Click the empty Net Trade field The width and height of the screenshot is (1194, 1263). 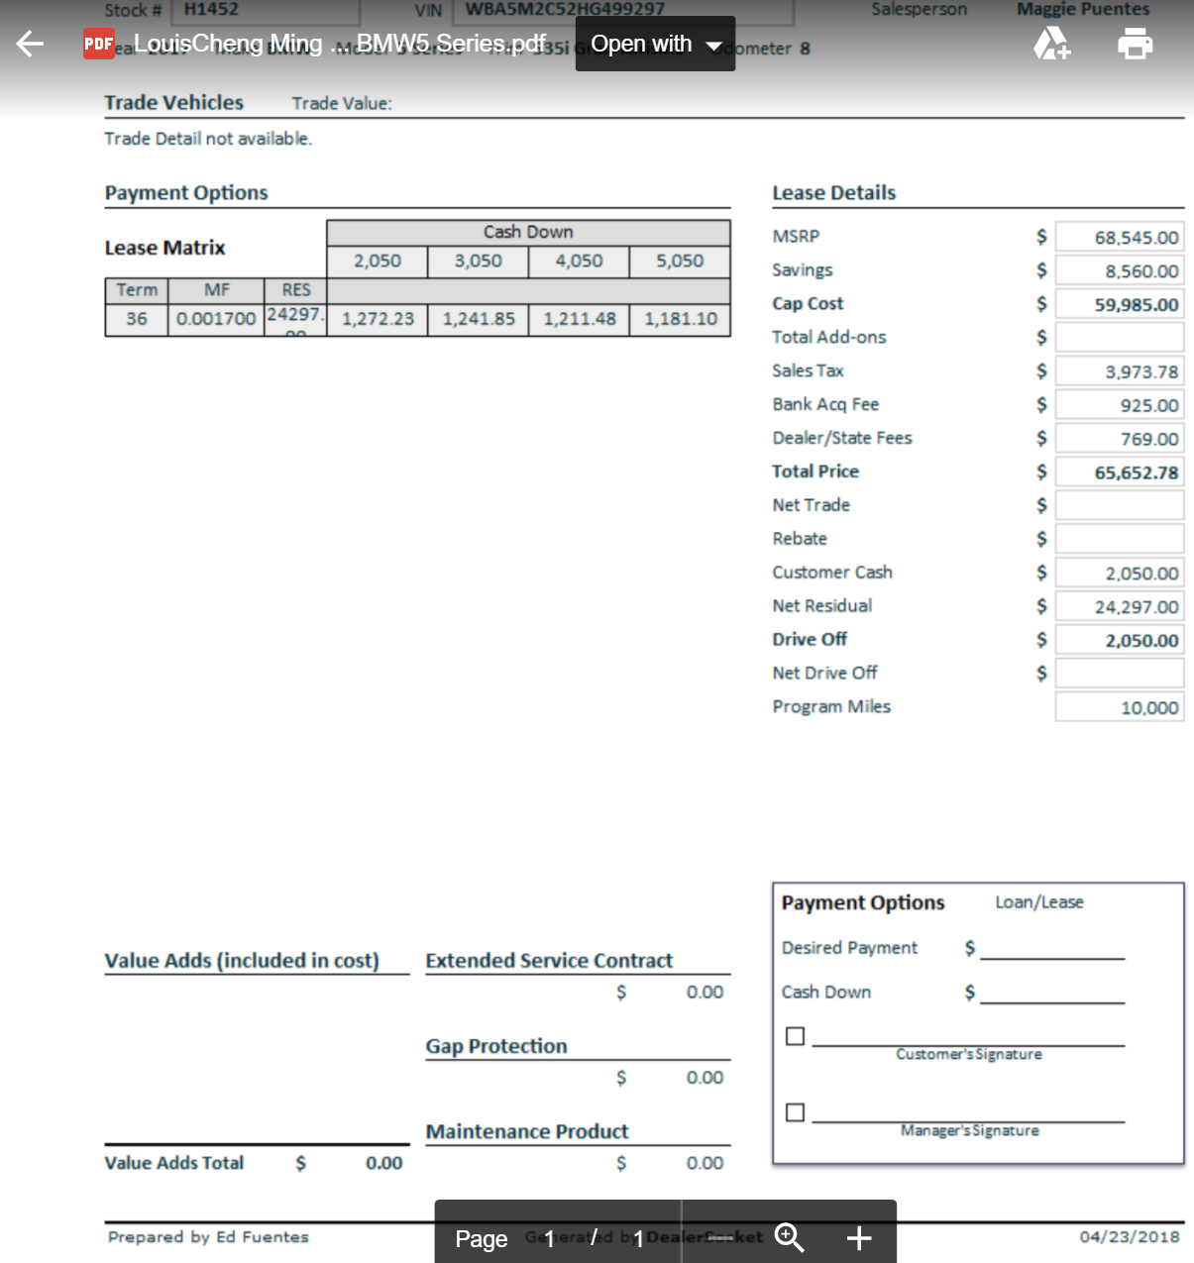[1120, 506]
